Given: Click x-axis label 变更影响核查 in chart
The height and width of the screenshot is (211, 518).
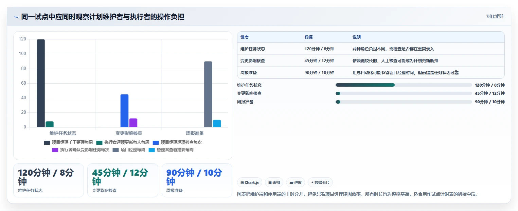Looking at the screenshot, I should pos(129,133).
